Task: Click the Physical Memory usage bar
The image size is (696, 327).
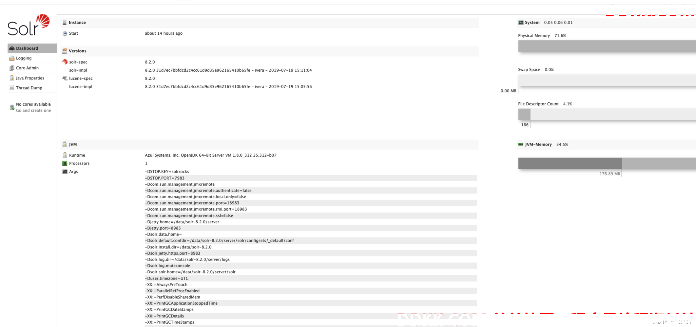Action: point(607,46)
